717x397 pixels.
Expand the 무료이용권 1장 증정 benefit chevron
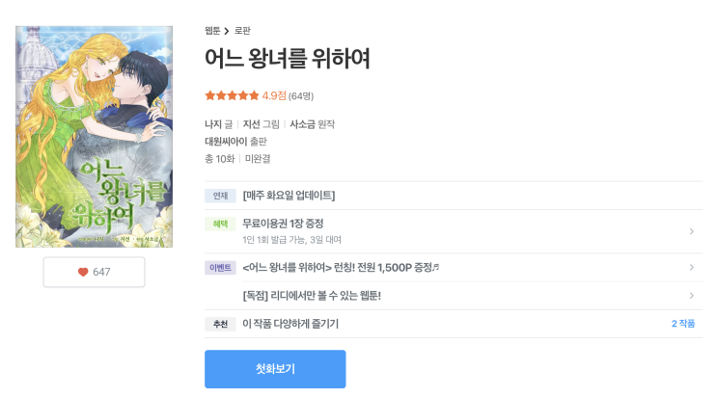pyautogui.click(x=691, y=231)
